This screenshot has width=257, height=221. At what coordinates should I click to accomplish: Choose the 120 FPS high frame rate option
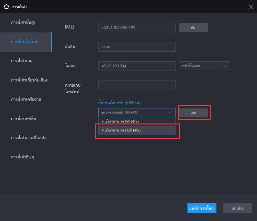137,131
